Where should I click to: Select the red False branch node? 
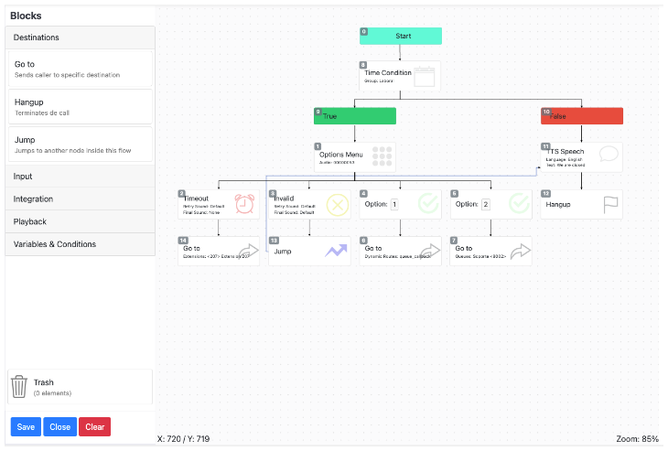point(582,116)
